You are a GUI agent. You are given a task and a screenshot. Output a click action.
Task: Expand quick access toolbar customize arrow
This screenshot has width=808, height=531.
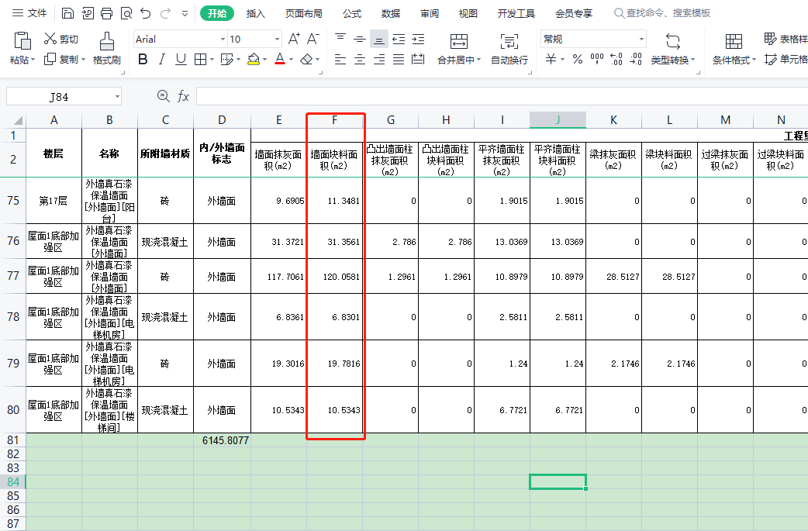point(185,14)
